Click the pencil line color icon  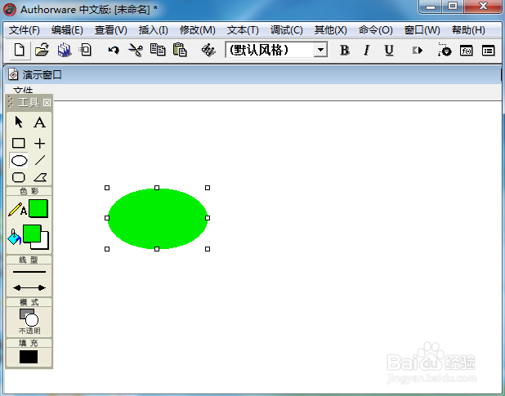click(17, 209)
